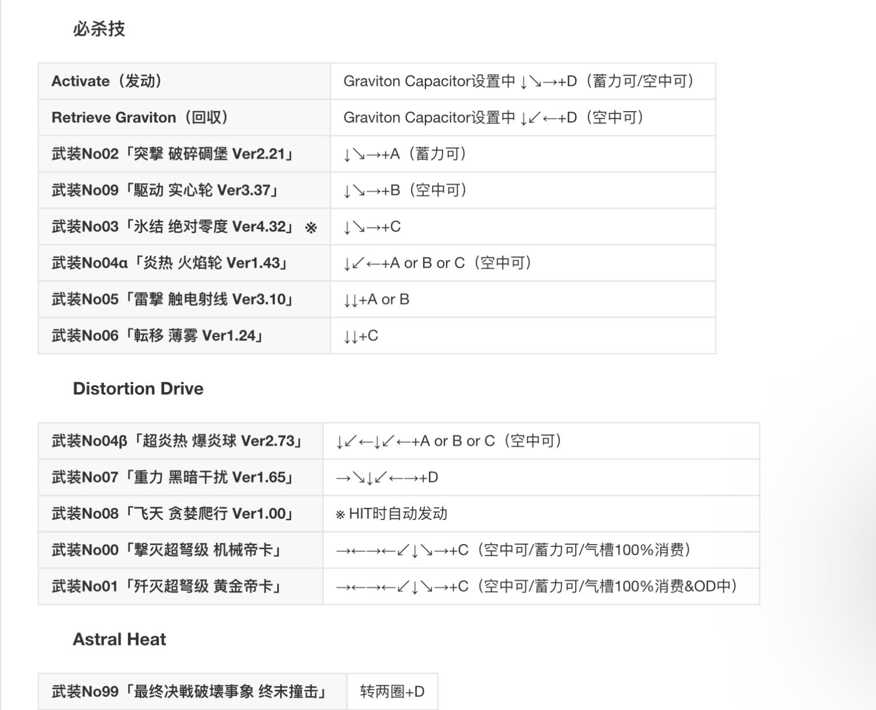Click the ↓↓+A or B command cell

[376, 299]
